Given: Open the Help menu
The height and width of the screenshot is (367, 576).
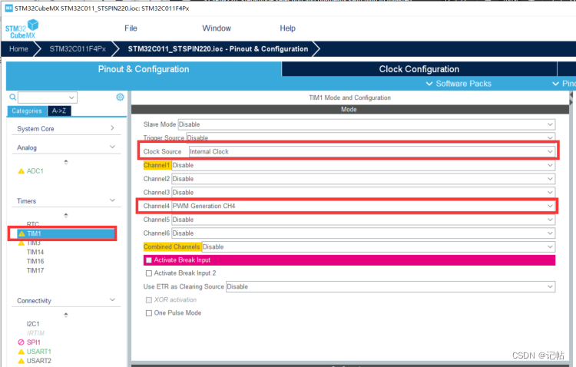Looking at the screenshot, I should coord(288,28).
